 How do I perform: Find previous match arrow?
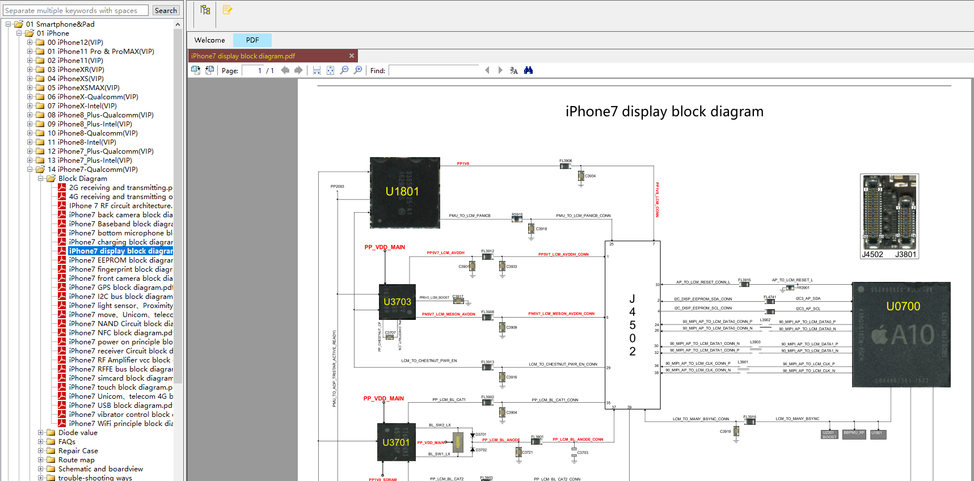point(487,70)
